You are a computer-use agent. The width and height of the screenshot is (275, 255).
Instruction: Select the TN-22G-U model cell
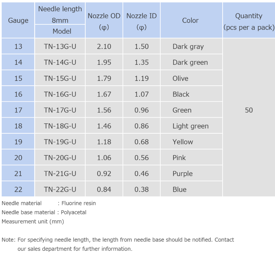point(60,190)
